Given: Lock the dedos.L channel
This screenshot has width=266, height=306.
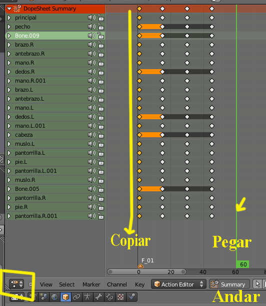Looking at the screenshot, I should pos(100,117).
